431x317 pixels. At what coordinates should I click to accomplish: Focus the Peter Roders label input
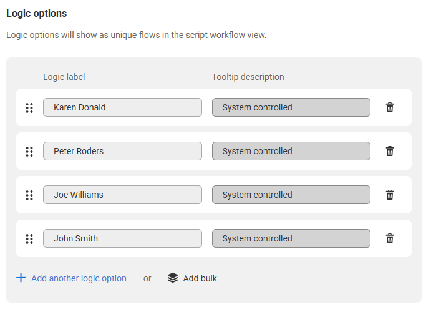pos(122,151)
